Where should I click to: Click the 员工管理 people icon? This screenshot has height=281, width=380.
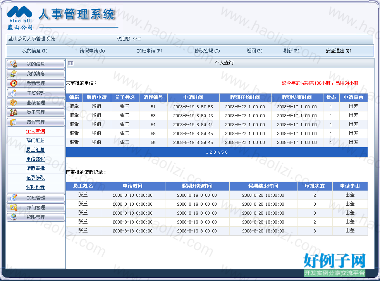pyautogui.click(x=14, y=112)
